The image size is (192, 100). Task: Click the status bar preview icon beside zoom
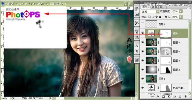point(13,98)
